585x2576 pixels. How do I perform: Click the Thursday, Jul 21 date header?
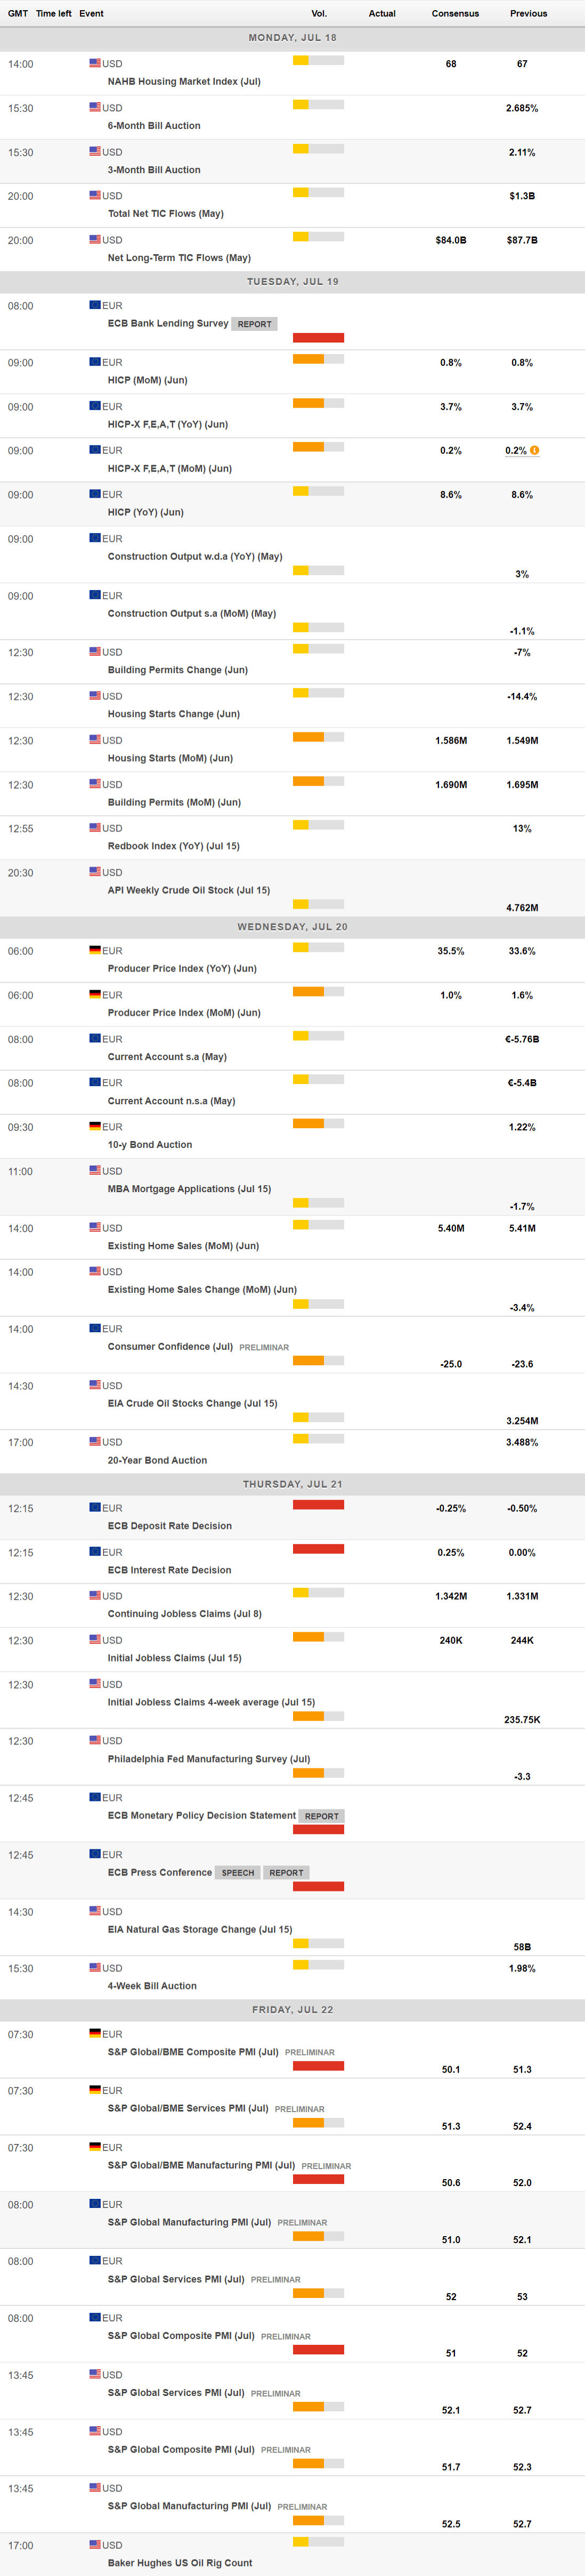[x=292, y=1484]
